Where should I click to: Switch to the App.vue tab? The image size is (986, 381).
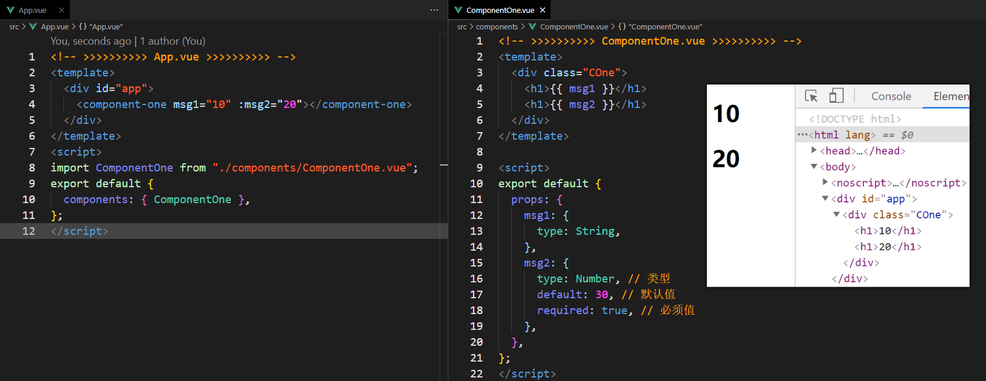coord(35,10)
